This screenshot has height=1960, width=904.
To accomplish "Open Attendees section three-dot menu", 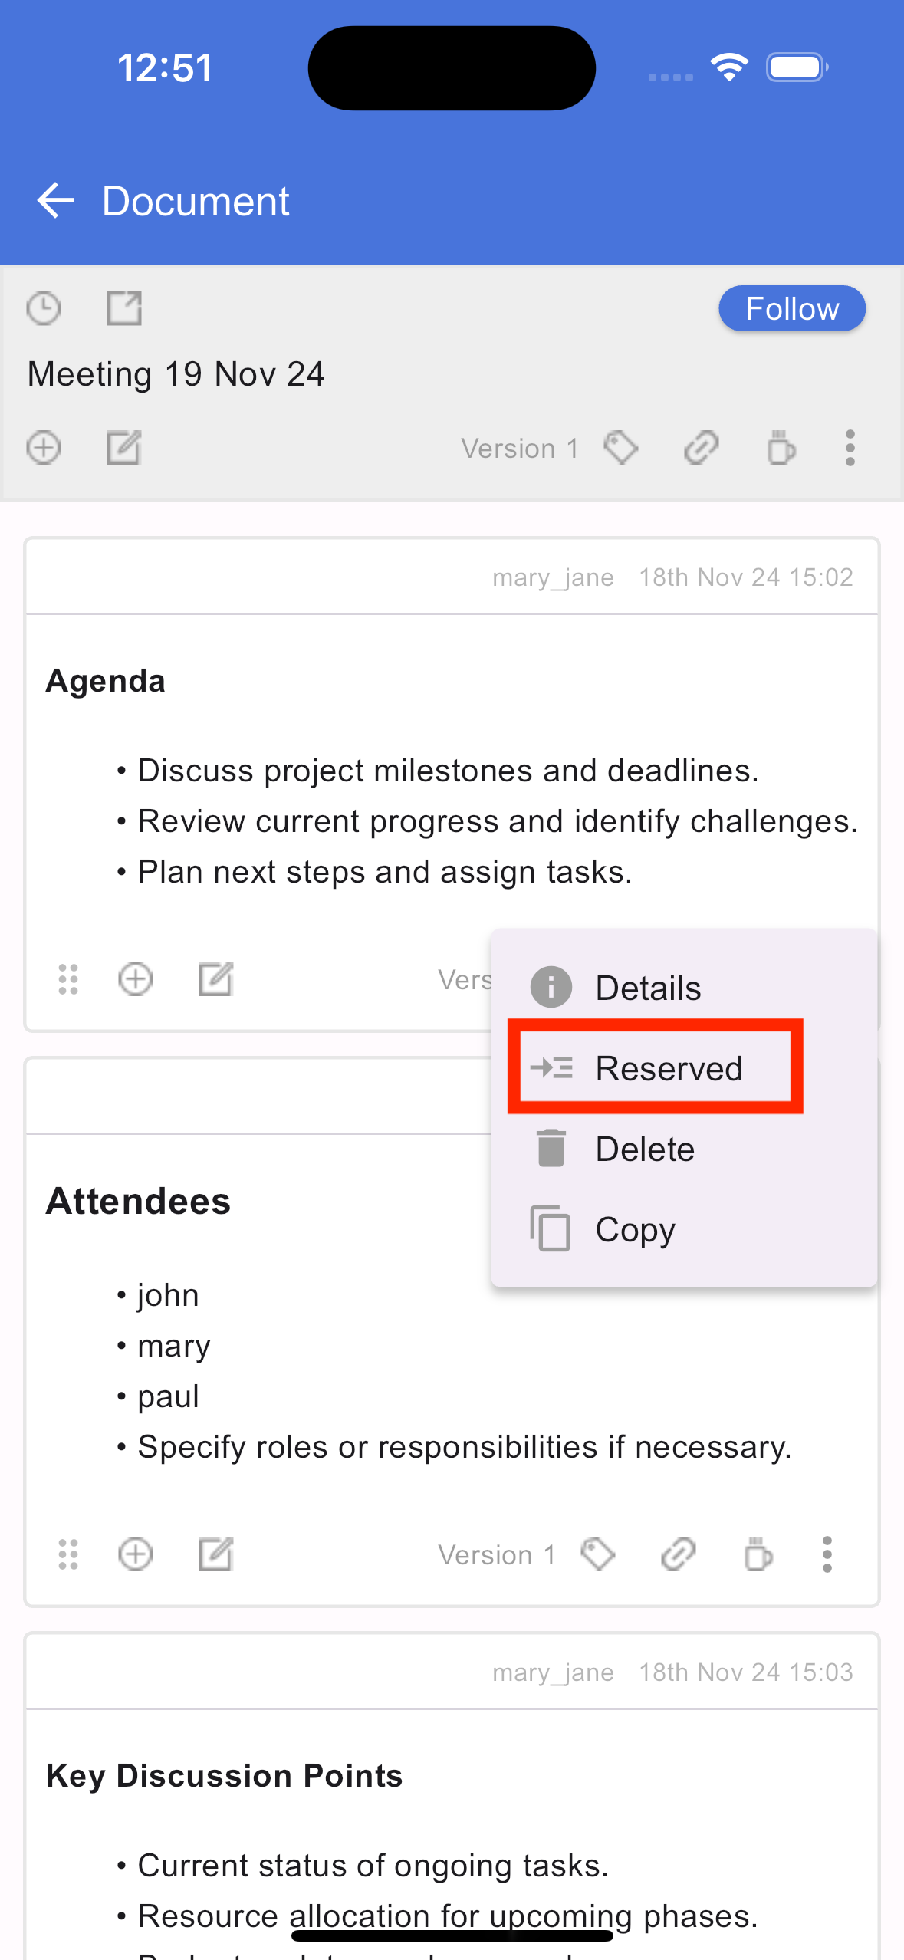I will [x=827, y=1554].
